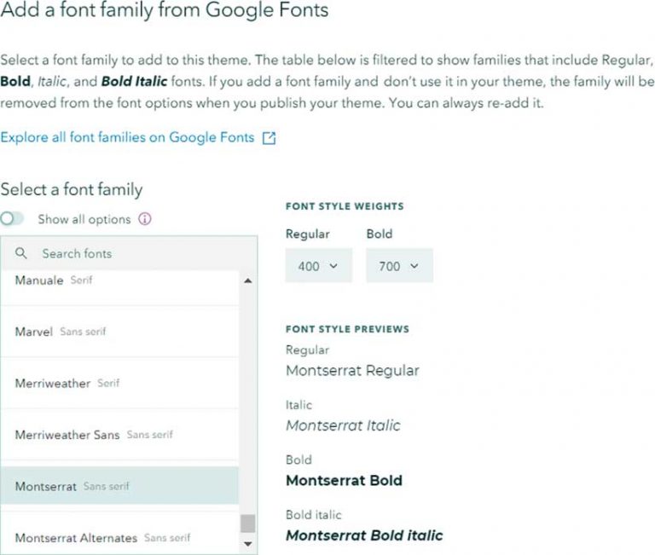Select the Marvel font family
The height and width of the screenshot is (555, 655).
(x=119, y=332)
